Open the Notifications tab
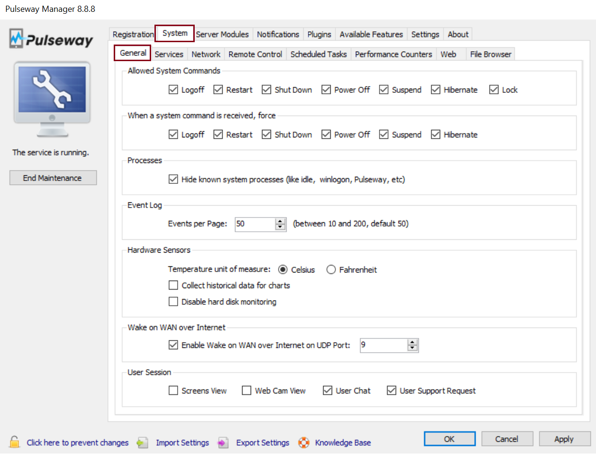 [278, 34]
